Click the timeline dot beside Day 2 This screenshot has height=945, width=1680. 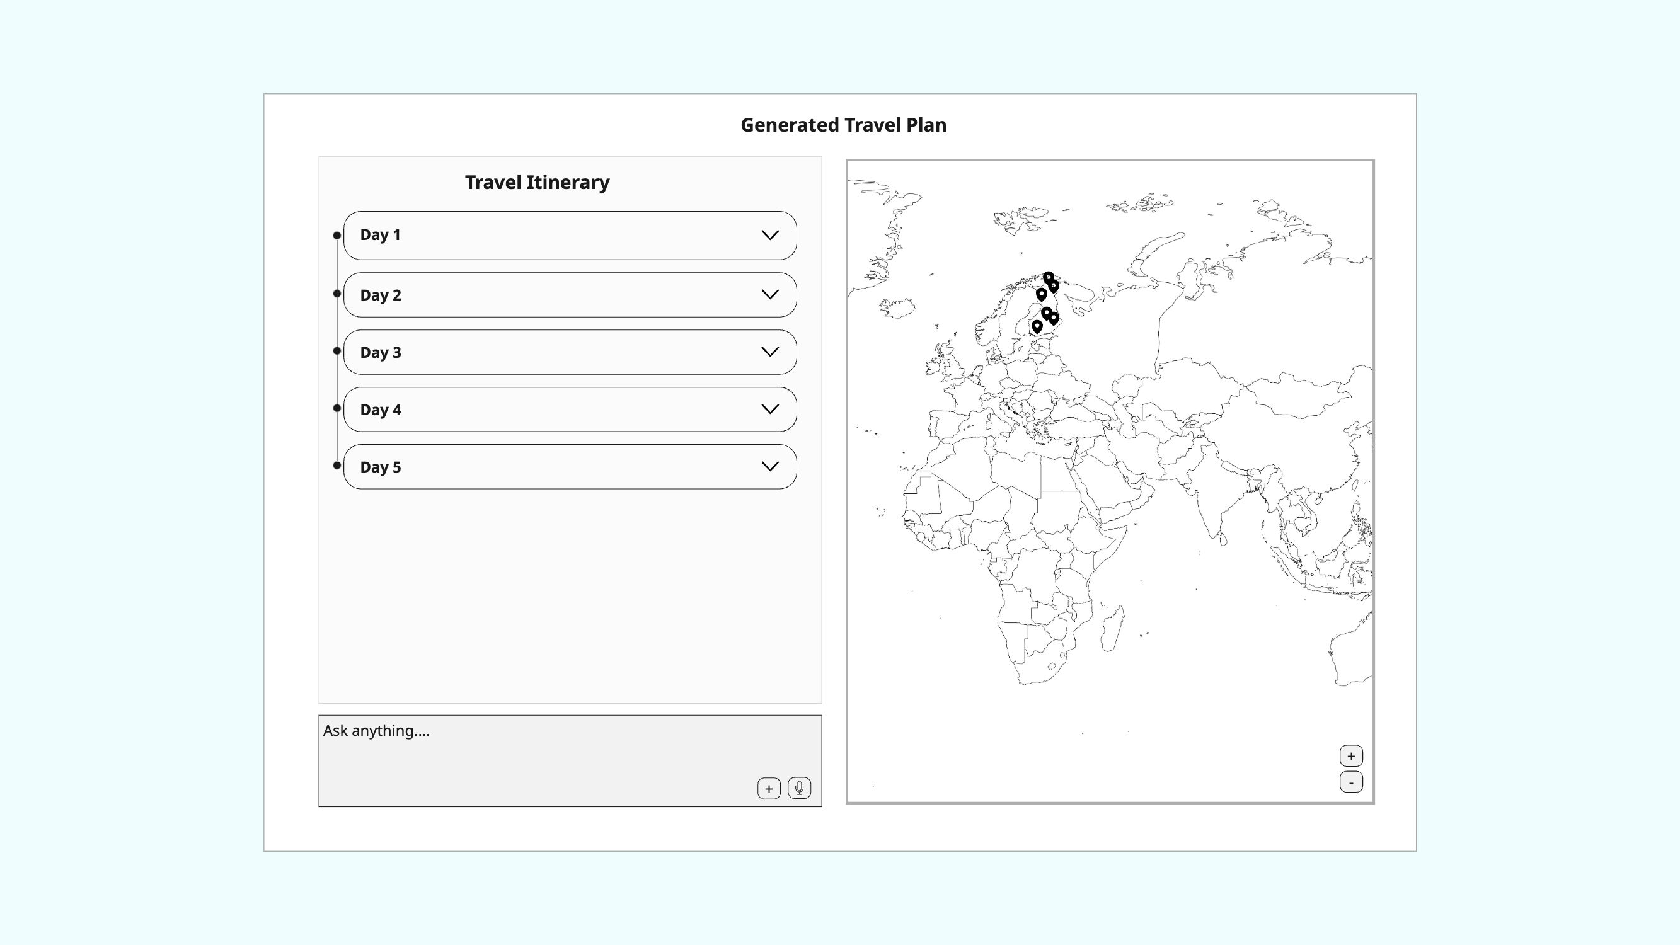click(337, 294)
